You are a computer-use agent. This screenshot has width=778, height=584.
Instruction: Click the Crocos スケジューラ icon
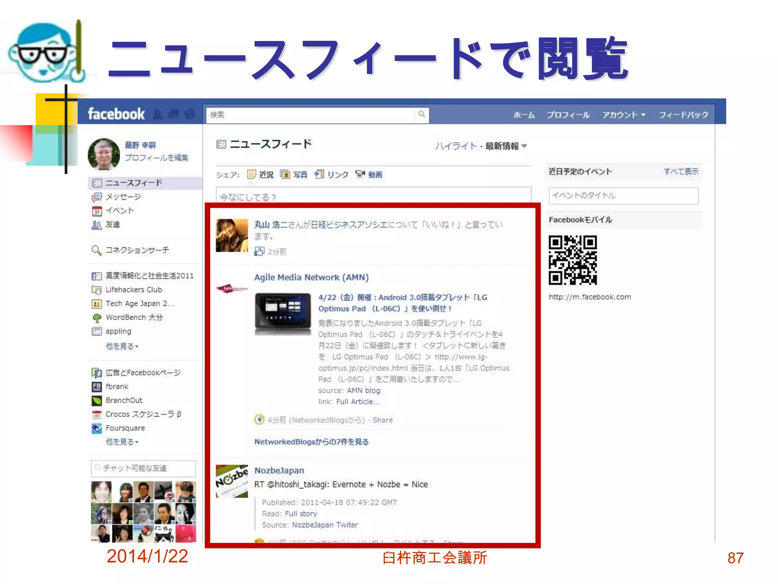[x=97, y=414]
